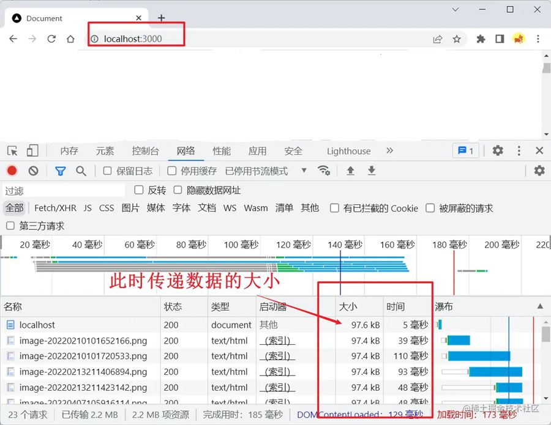Click the 过滤 filter input field

point(64,191)
